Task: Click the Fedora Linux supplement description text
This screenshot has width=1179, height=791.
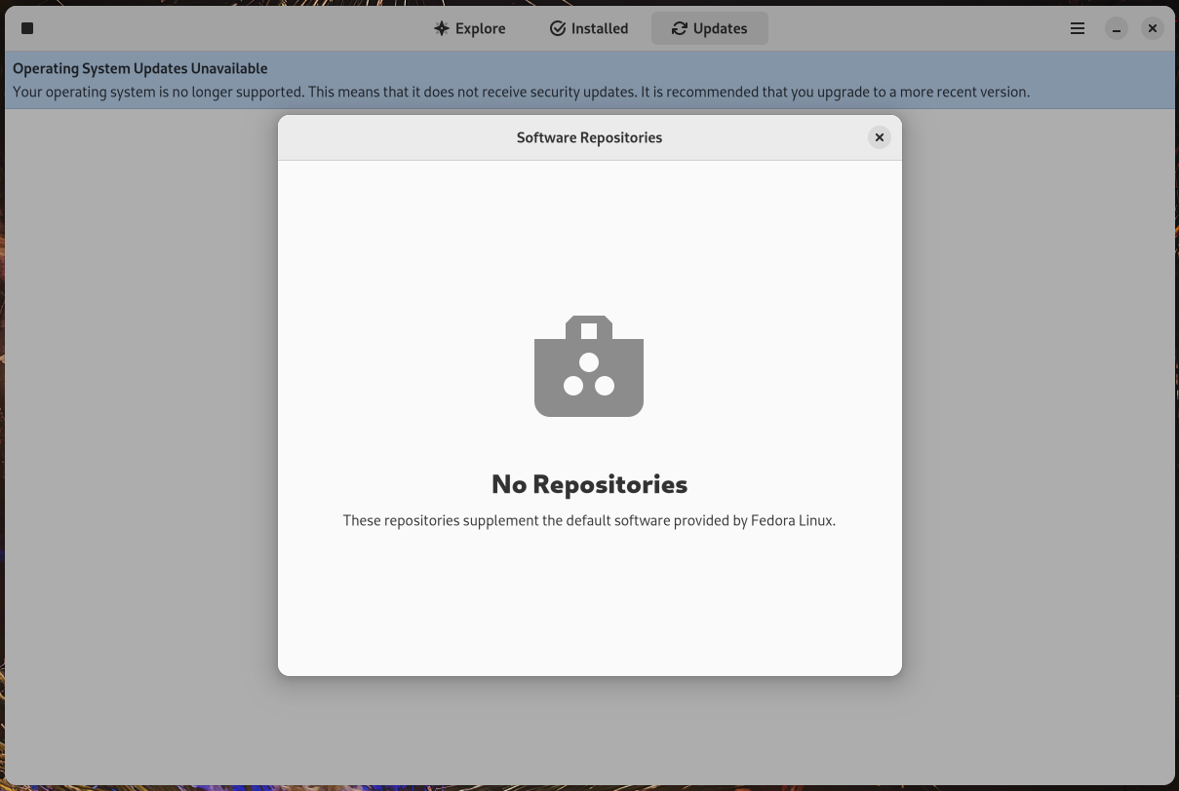Action: tap(589, 520)
